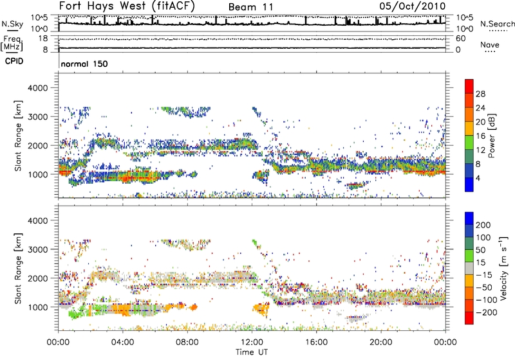
Task: Click the red top segment of the power color bar
Action: pos(469,87)
